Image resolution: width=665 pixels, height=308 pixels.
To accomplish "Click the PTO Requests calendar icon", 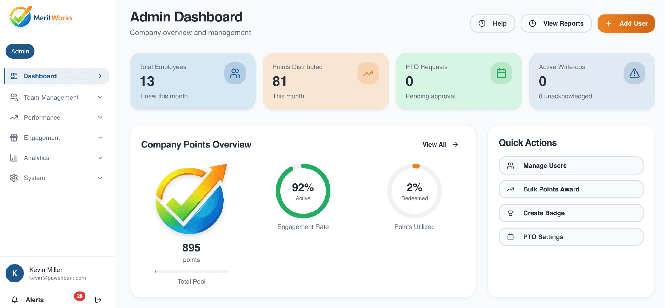I will [x=501, y=73].
